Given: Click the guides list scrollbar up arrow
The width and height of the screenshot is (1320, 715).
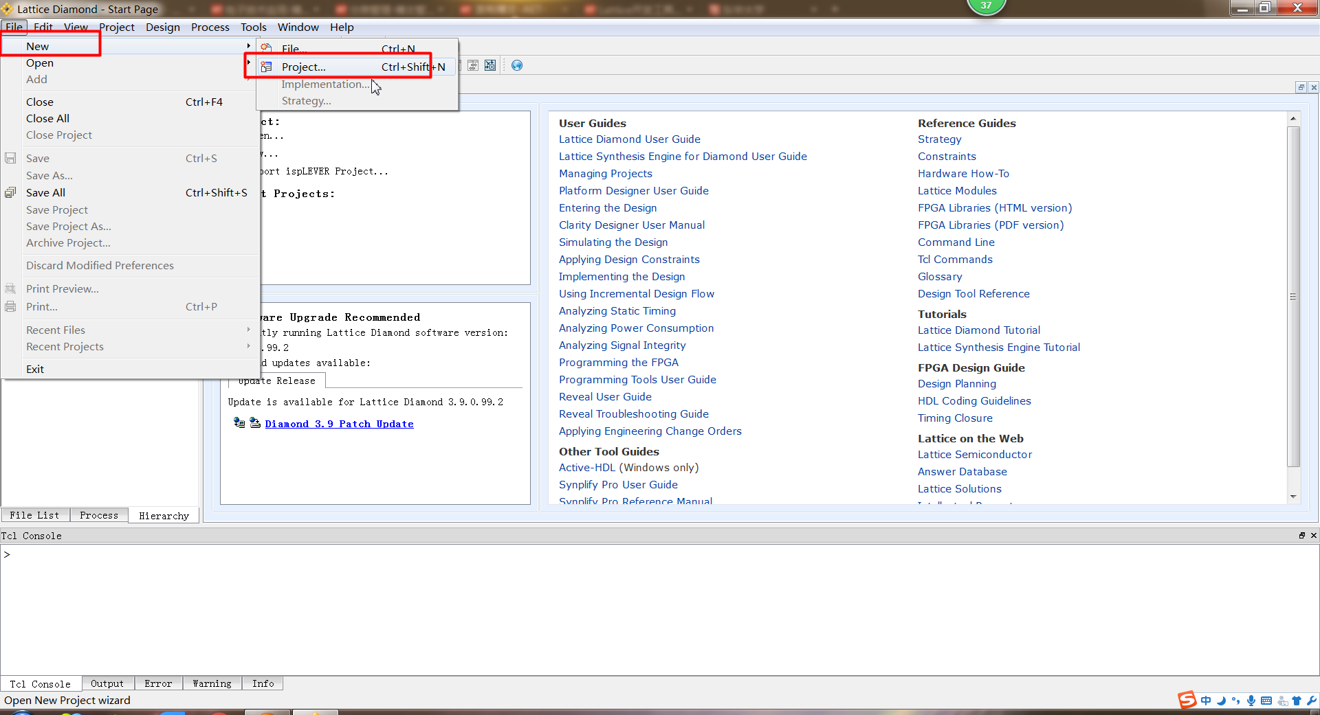Looking at the screenshot, I should click(1293, 119).
